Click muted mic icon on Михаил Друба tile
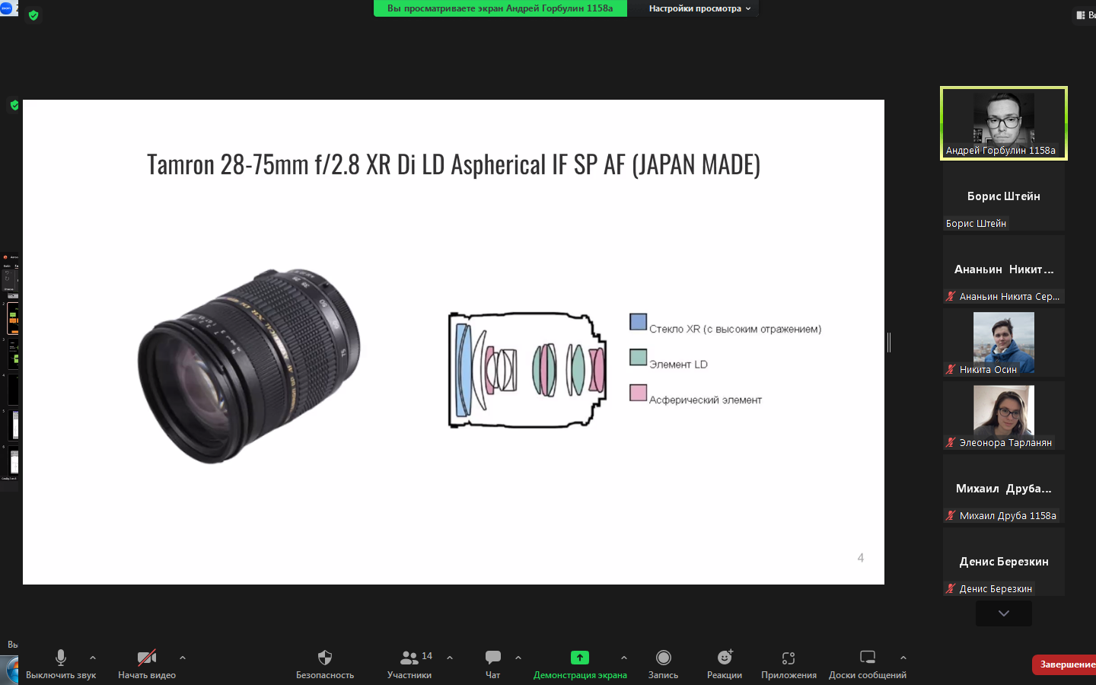This screenshot has width=1096, height=685. pyautogui.click(x=951, y=515)
